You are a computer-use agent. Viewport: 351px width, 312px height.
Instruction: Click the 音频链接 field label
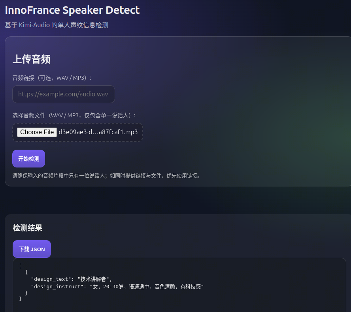tap(52, 78)
